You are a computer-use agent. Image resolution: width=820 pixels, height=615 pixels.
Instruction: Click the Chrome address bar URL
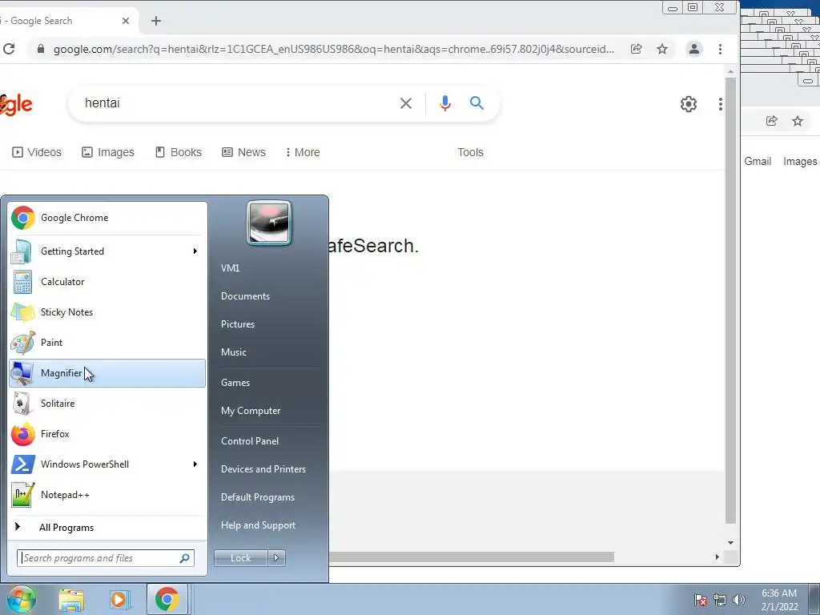tap(334, 49)
